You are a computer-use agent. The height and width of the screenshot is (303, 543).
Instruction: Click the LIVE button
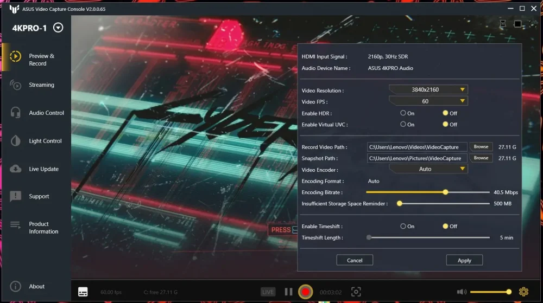tap(268, 292)
